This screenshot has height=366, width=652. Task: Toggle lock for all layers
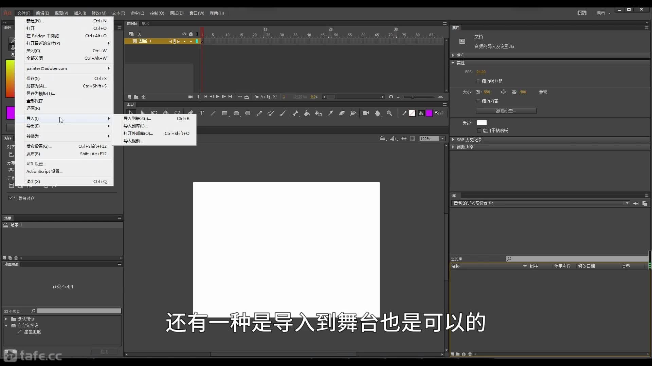click(191, 34)
